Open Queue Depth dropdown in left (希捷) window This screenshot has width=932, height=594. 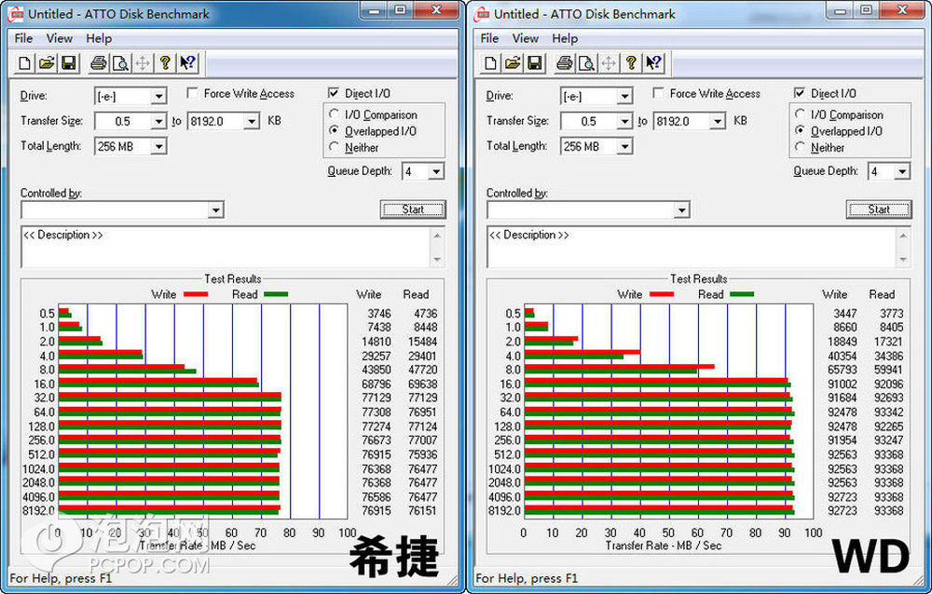436,171
